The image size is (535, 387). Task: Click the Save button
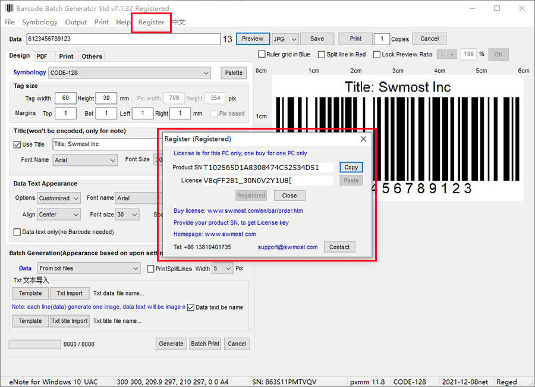(x=317, y=39)
